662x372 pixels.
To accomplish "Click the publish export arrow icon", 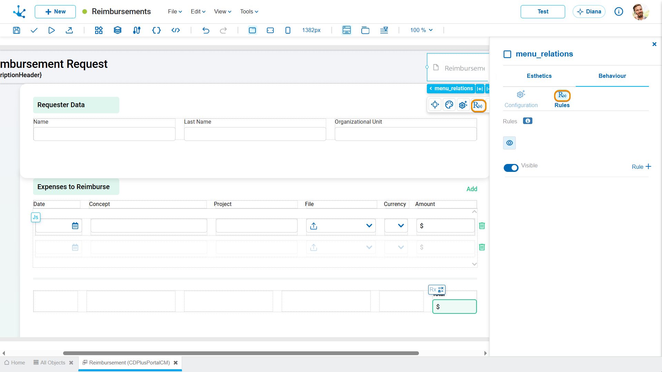I will pyautogui.click(x=69, y=30).
